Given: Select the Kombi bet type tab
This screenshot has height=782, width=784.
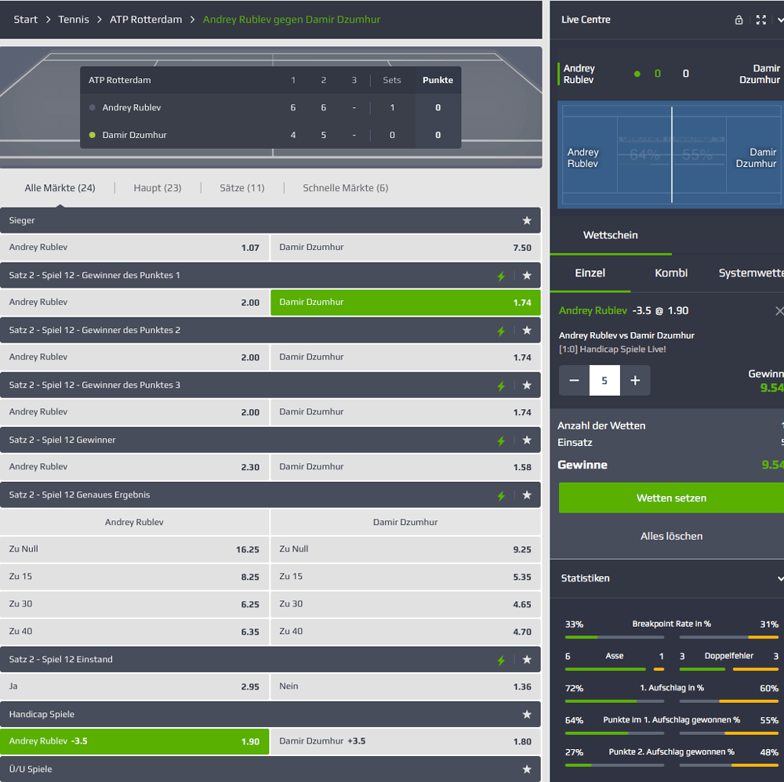Looking at the screenshot, I should 671,273.
